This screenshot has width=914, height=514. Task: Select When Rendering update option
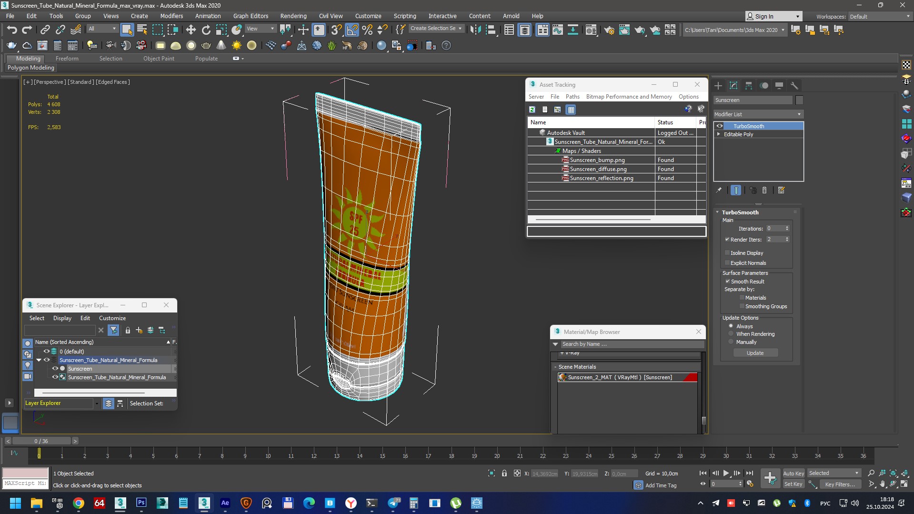click(731, 334)
